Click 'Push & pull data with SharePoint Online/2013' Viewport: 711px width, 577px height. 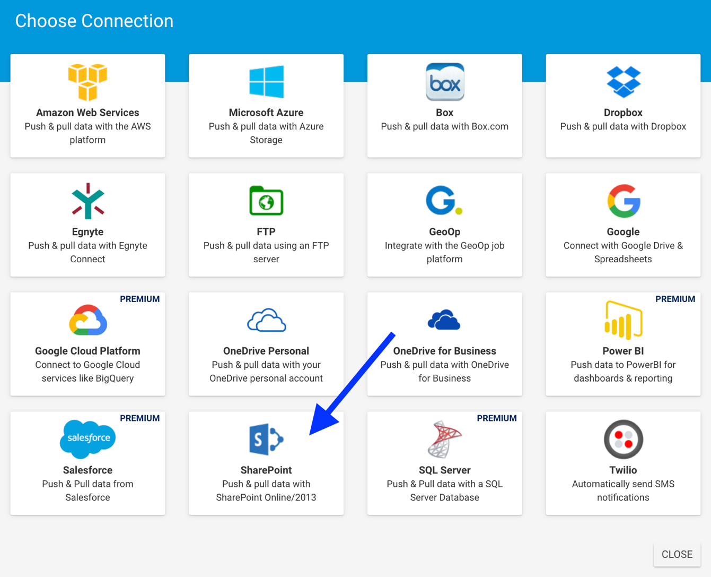pos(266,491)
